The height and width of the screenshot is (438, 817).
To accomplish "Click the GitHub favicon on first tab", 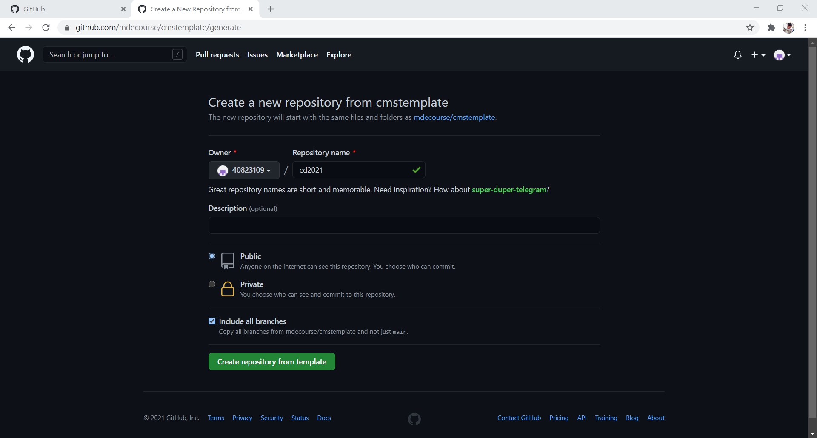I will [15, 9].
